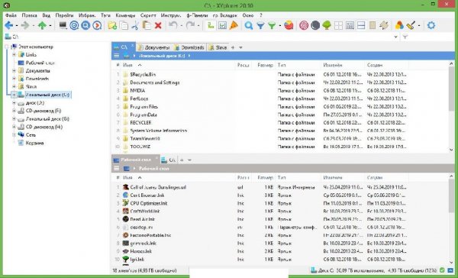
Task: Switch to the Downloads tab
Action: tap(189, 47)
